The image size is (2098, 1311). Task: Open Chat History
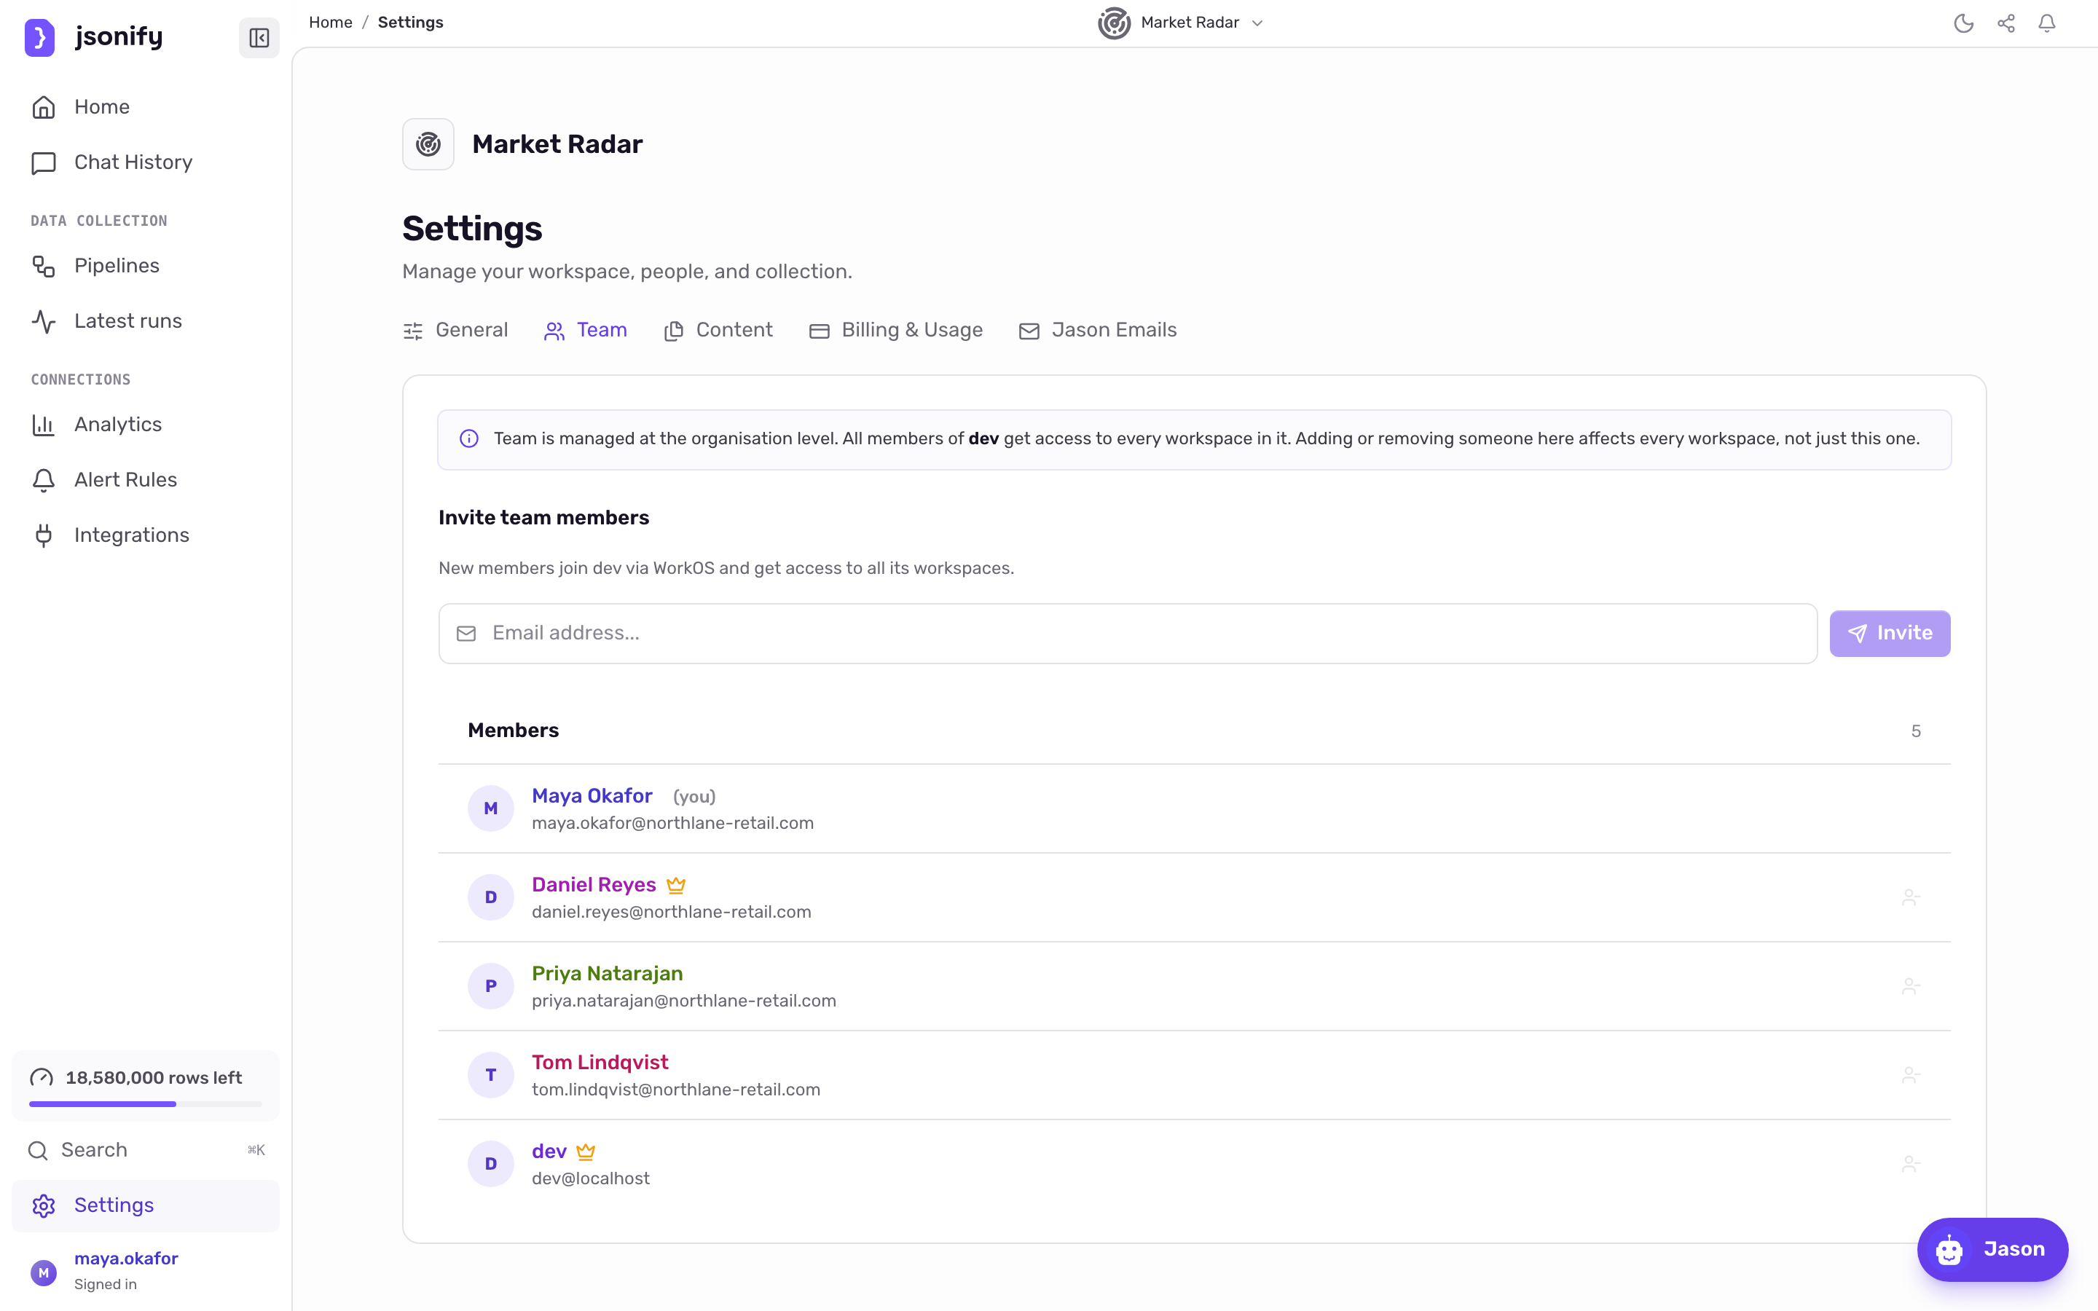pos(146,162)
